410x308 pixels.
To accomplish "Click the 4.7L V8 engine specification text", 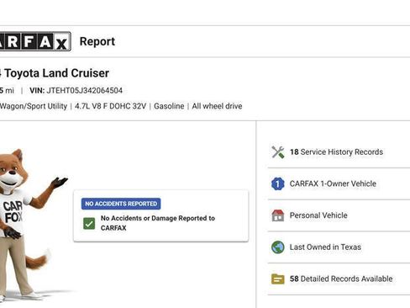I will pos(110,106).
